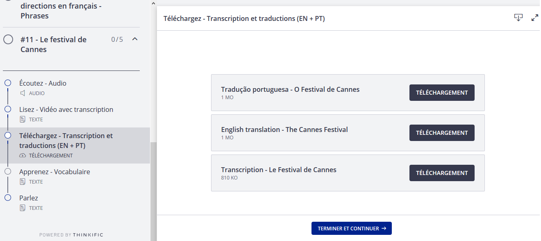Mark Parlez lesson completion circle
The width and height of the screenshot is (541, 241).
point(8,198)
